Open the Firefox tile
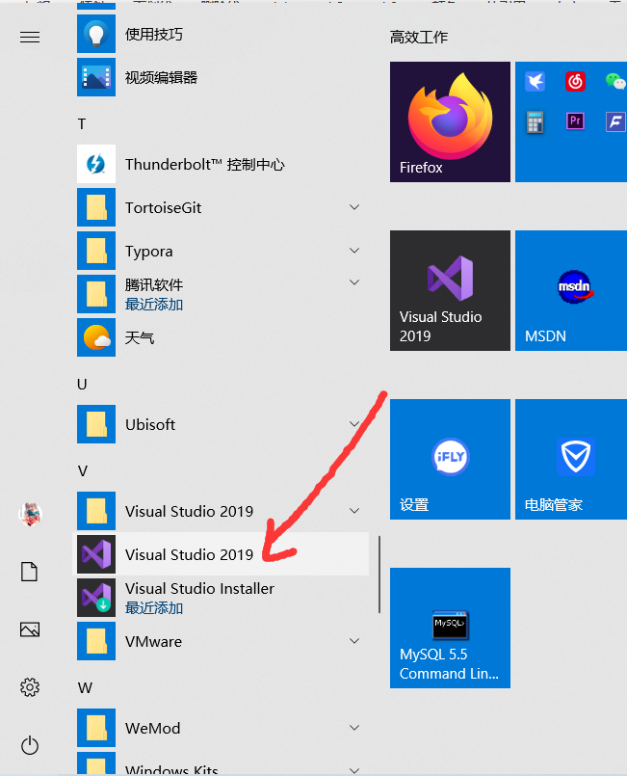The image size is (627, 776). coord(450,121)
